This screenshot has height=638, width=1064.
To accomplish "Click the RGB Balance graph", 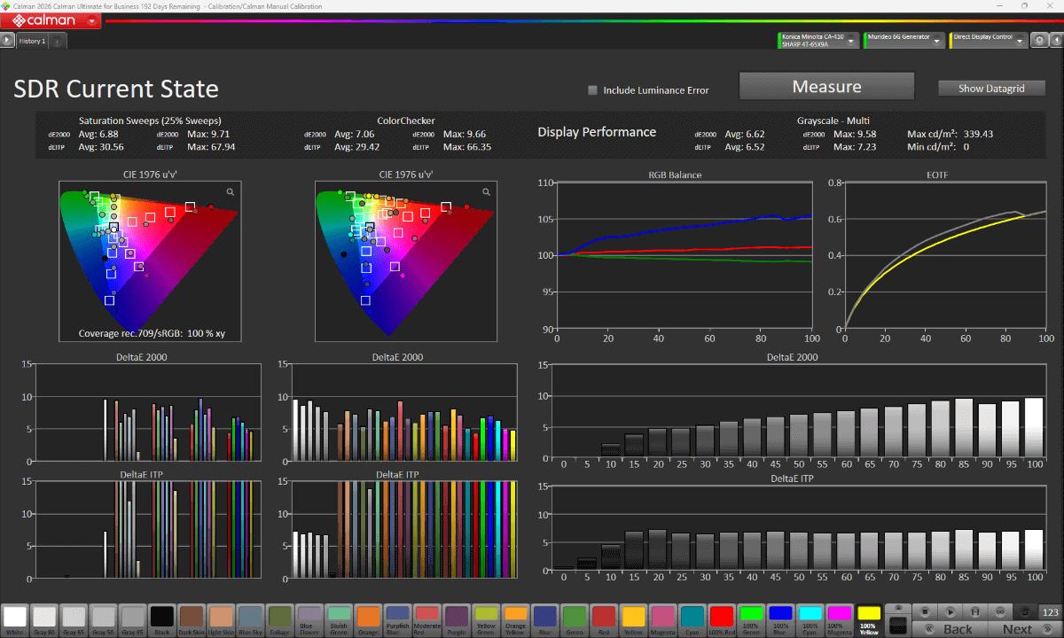I will point(684,255).
